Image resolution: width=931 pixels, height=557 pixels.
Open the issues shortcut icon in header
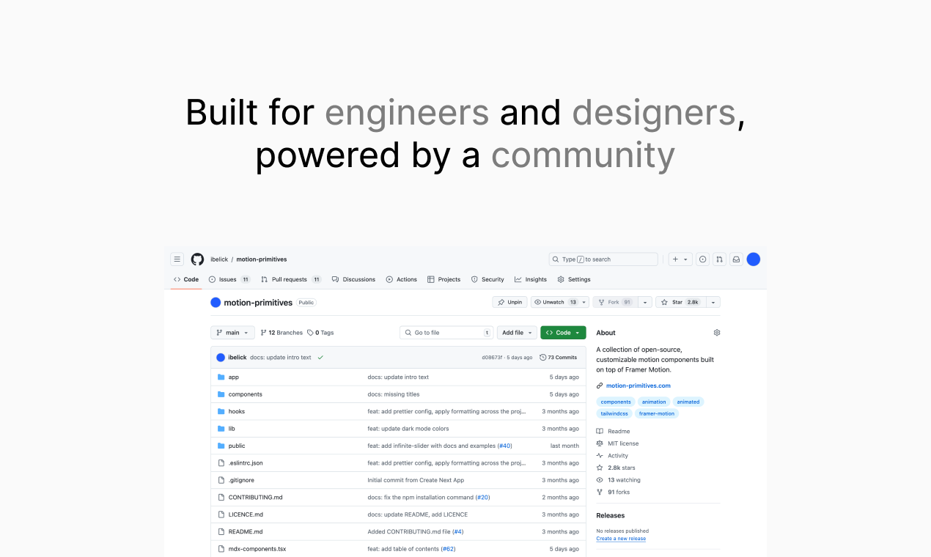click(x=702, y=259)
